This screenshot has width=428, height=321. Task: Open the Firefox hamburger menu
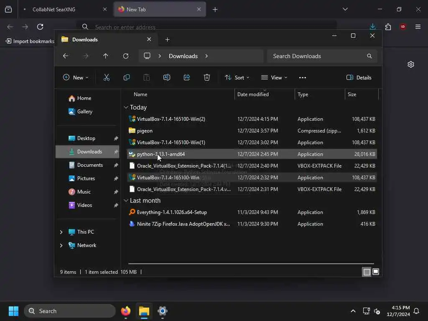point(418,27)
